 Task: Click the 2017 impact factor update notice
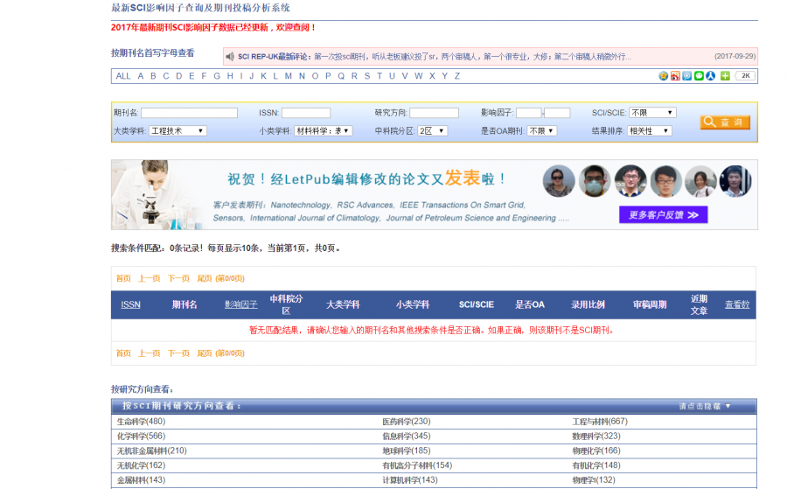click(x=213, y=28)
